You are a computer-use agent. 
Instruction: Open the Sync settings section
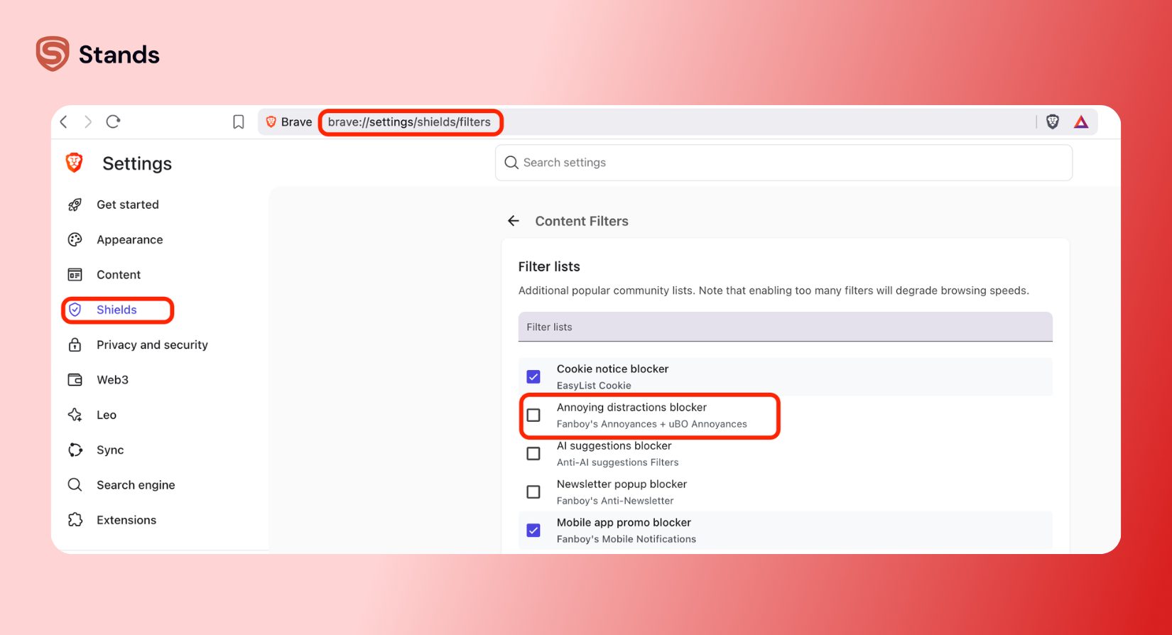[110, 450]
